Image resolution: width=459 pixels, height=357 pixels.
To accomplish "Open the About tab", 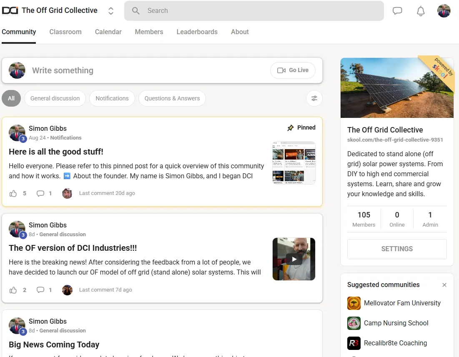I will [x=240, y=32].
